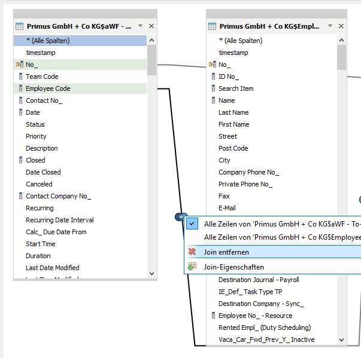The height and width of the screenshot is (358, 361).
Task: Open the dropdown arrow of the aWF table panel
Action: (x=140, y=26)
